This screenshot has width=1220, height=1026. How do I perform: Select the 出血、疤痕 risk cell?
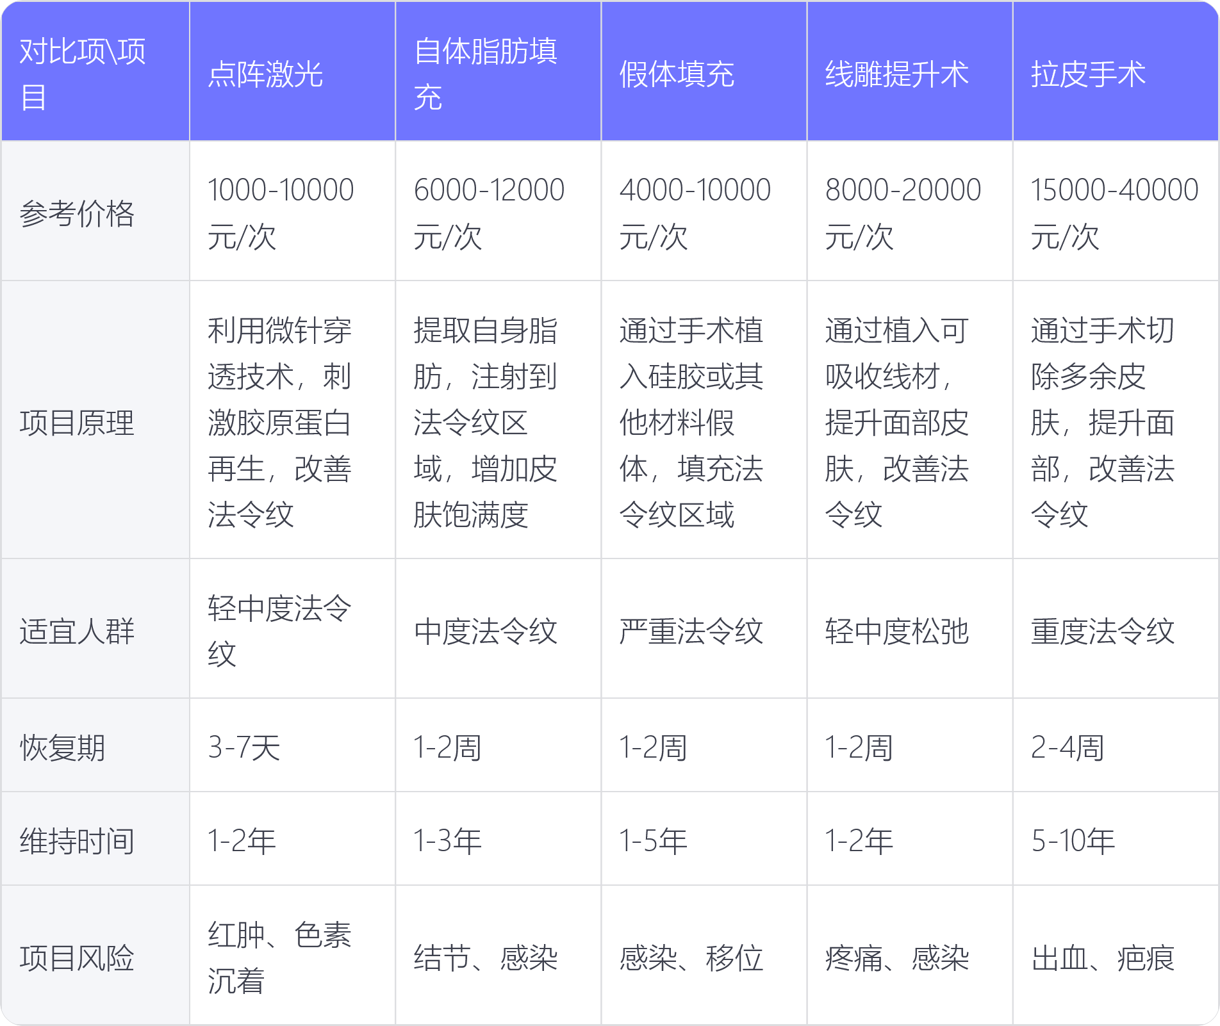[1116, 955]
